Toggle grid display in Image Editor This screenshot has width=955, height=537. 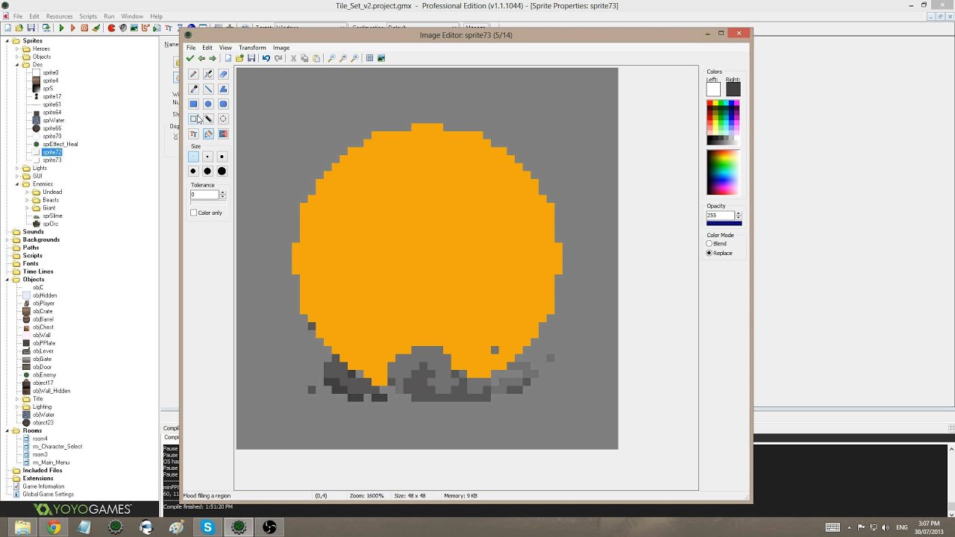coord(369,58)
